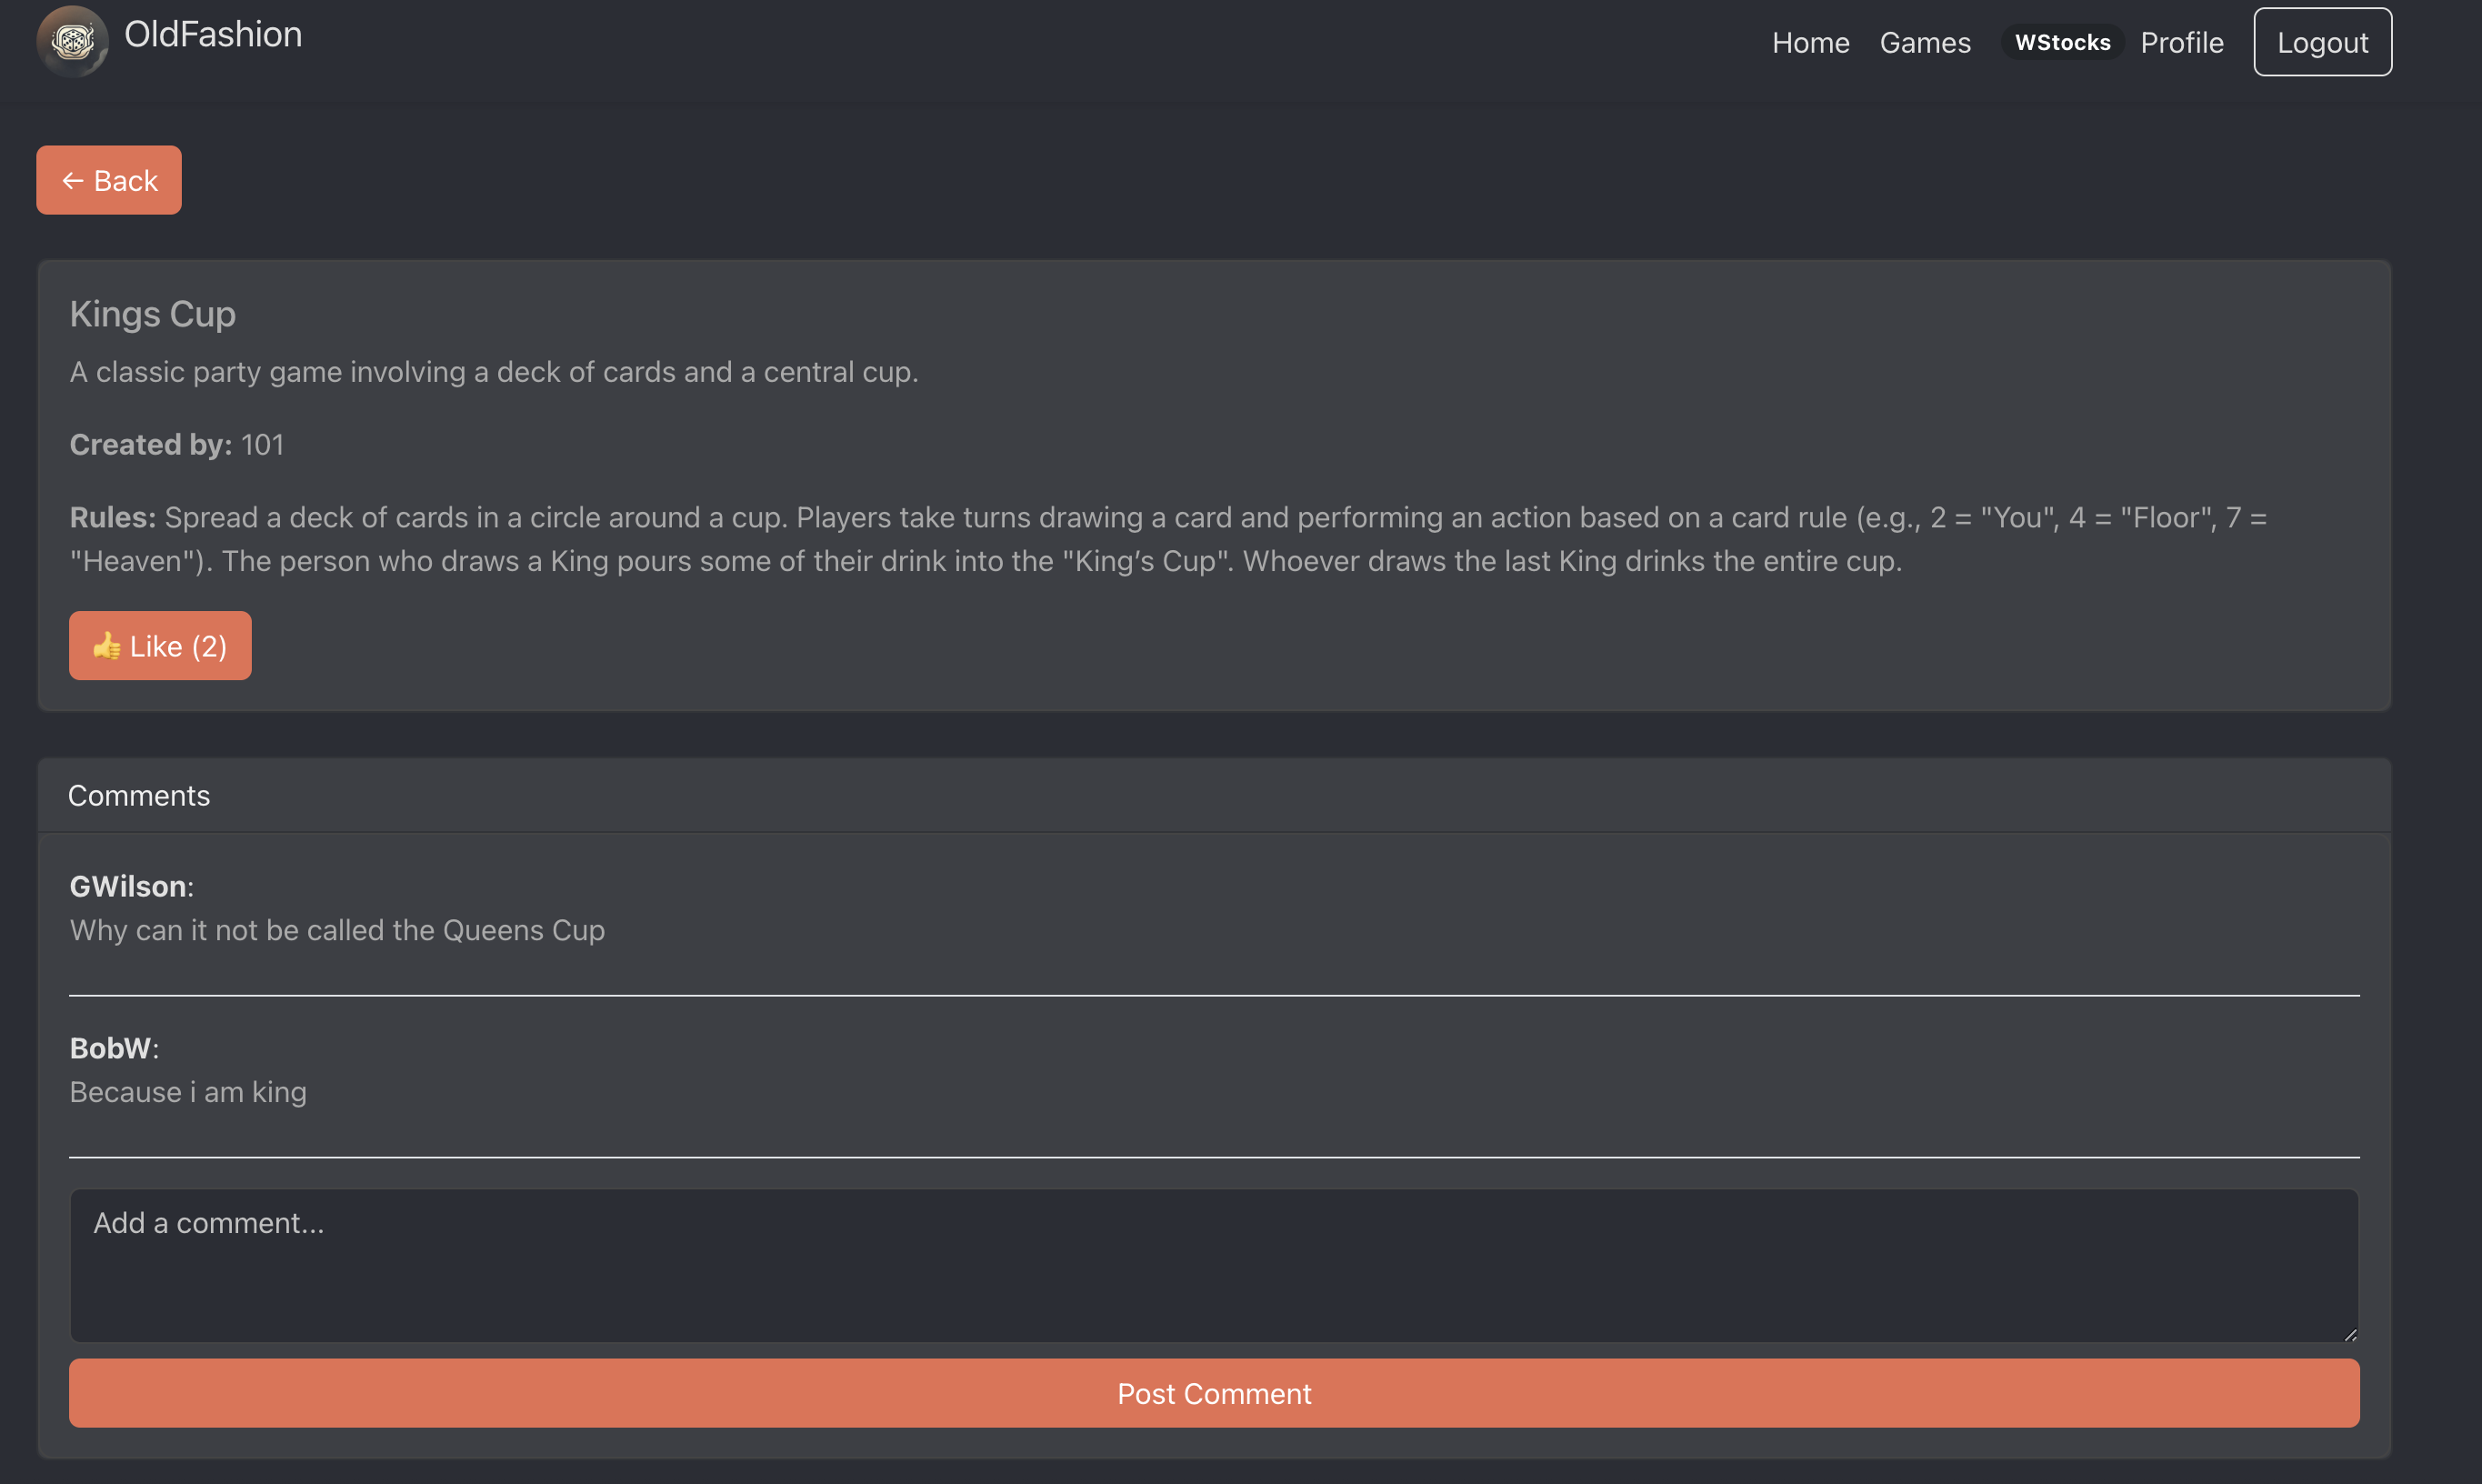Image resolution: width=2482 pixels, height=1484 pixels.
Task: Open the Profile page
Action: (2182, 42)
